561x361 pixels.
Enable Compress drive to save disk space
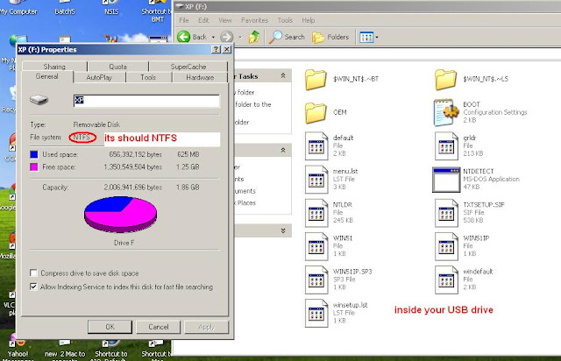pos(33,273)
